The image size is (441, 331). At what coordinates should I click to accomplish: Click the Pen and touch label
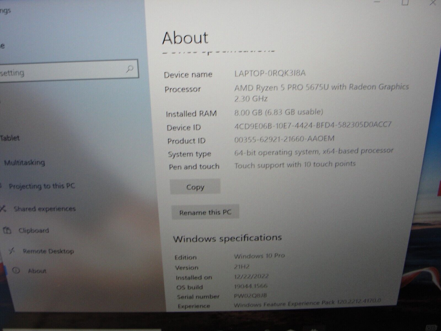coord(194,167)
